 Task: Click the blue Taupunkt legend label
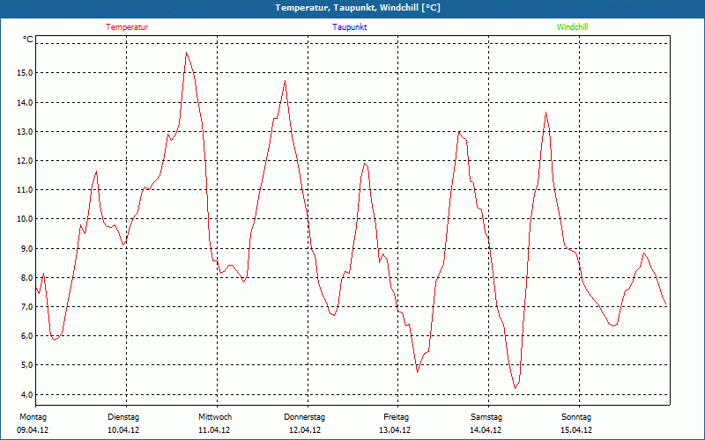349,27
